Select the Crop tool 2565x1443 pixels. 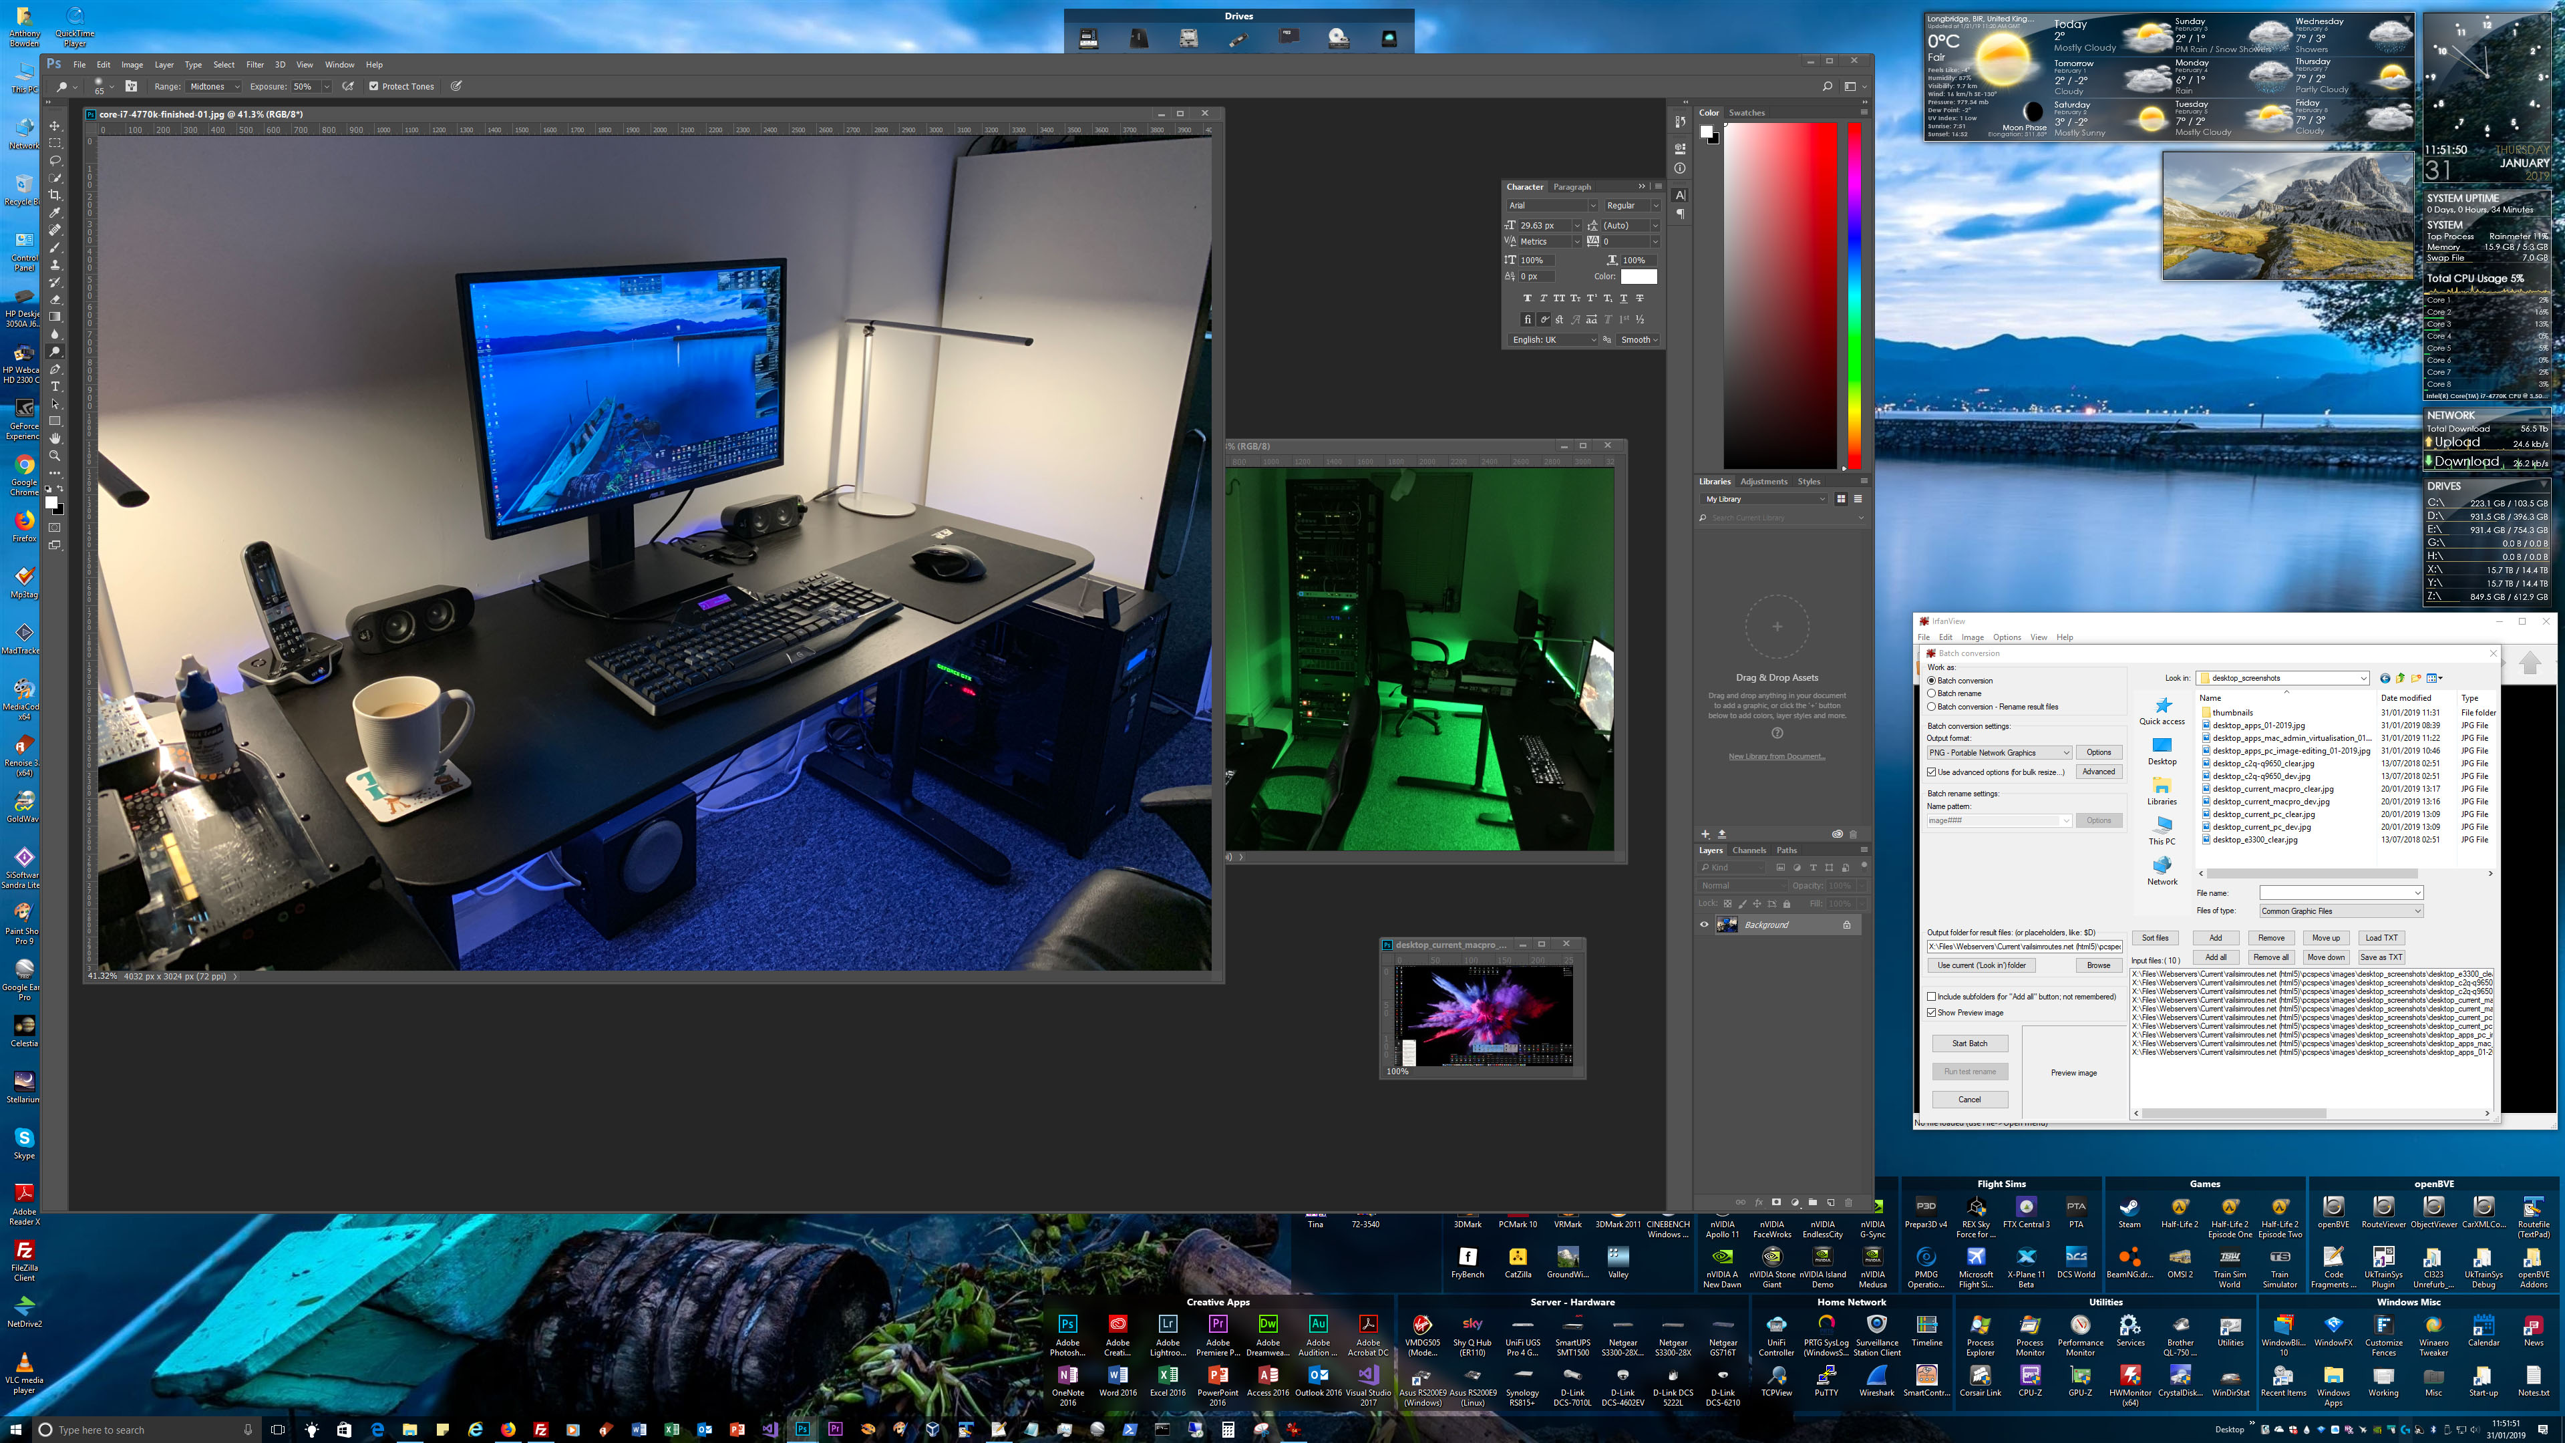click(x=55, y=195)
